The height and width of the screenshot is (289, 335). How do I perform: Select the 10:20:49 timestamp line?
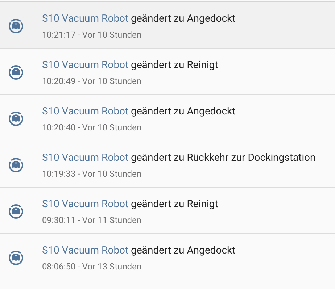tap(91, 81)
